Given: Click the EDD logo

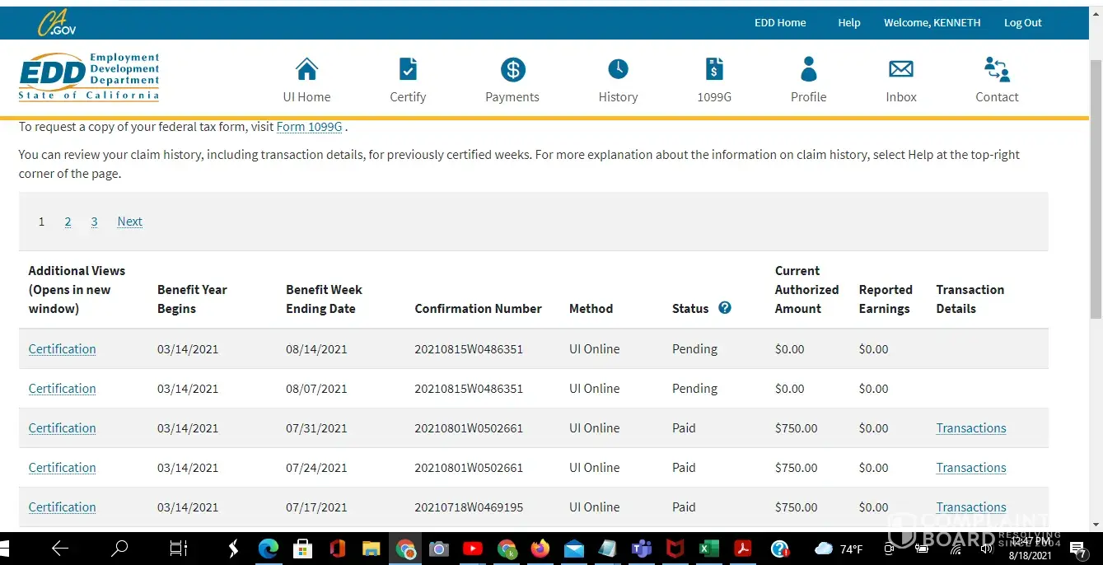Looking at the screenshot, I should (89, 77).
